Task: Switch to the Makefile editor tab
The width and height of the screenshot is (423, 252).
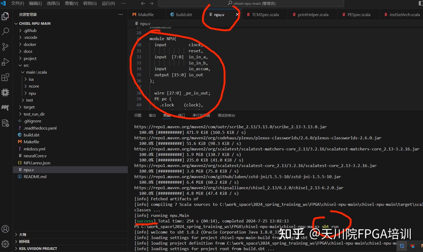Action: pos(146,15)
